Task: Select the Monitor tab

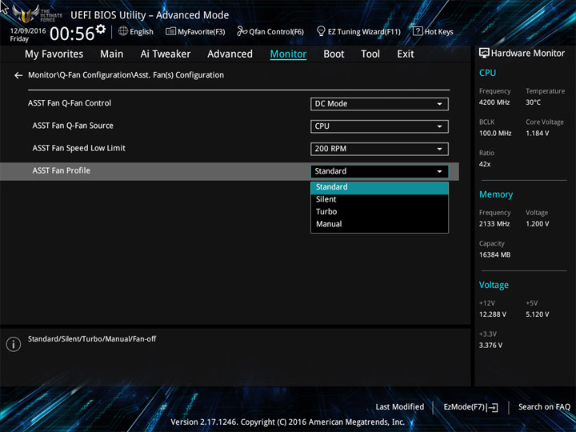Action: click(288, 54)
